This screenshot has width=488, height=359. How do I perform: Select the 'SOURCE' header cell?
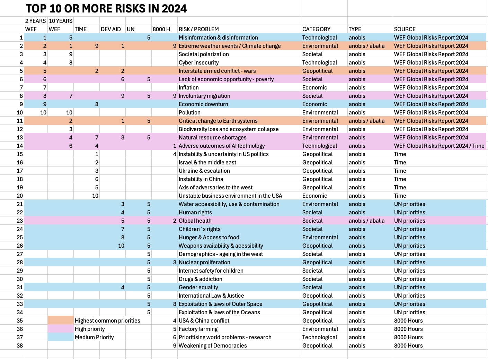pos(405,29)
